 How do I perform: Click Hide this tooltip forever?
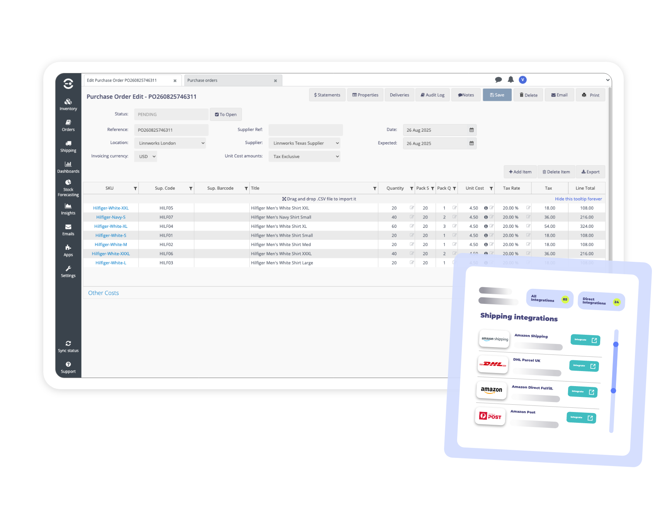579,198
